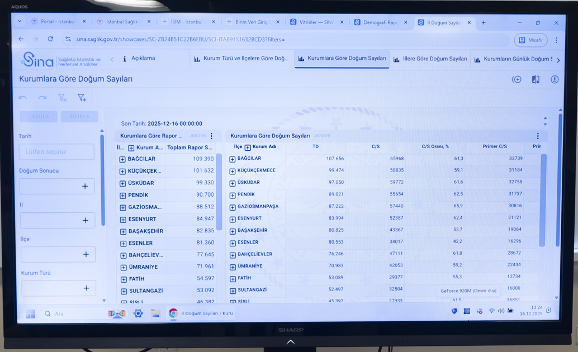This screenshot has height=352, width=578.
Task: Expand the ESENYURT row in the left table
Action: (x=122, y=220)
